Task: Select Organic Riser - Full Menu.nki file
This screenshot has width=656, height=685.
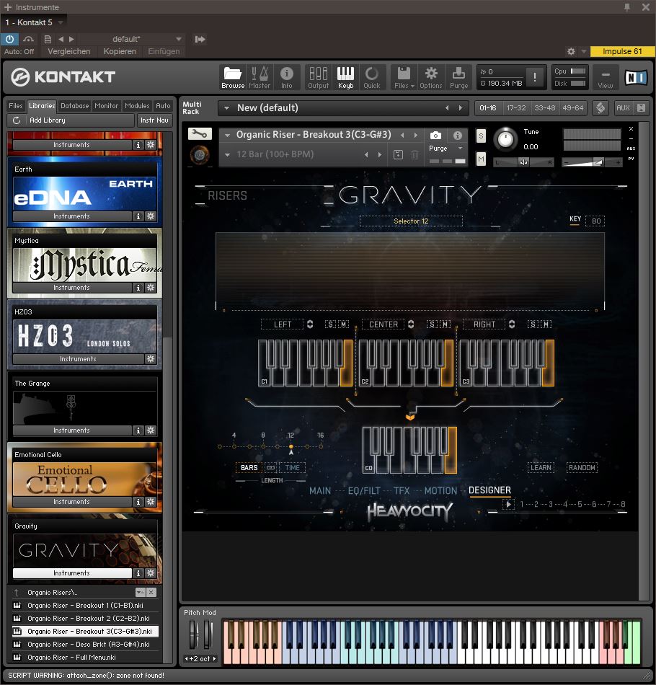Action: [85, 657]
